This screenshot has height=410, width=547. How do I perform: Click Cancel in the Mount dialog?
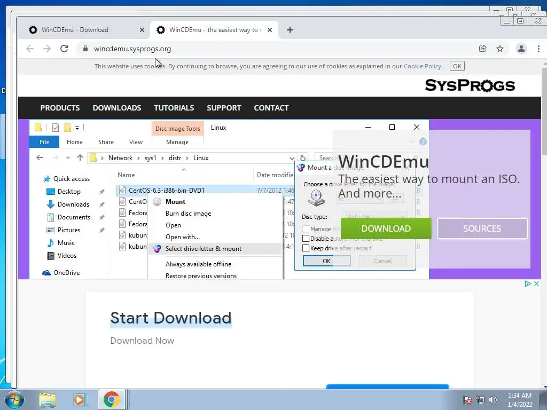[x=382, y=261]
